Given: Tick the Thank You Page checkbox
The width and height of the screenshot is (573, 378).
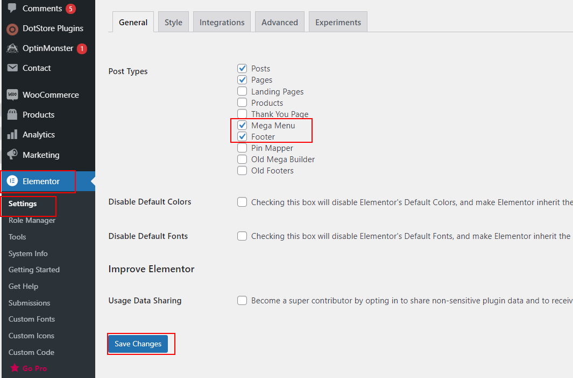Looking at the screenshot, I should pos(242,114).
